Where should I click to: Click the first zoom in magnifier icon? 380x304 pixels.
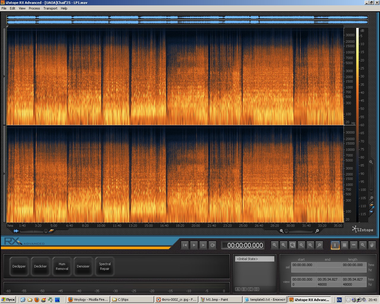(275, 245)
